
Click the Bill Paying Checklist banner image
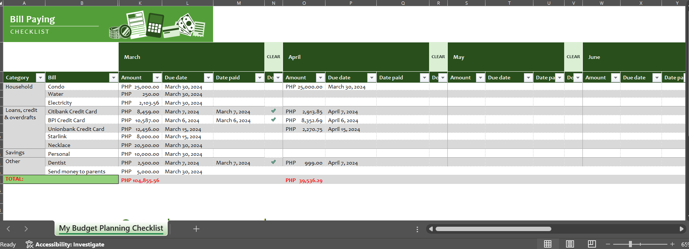click(x=108, y=24)
